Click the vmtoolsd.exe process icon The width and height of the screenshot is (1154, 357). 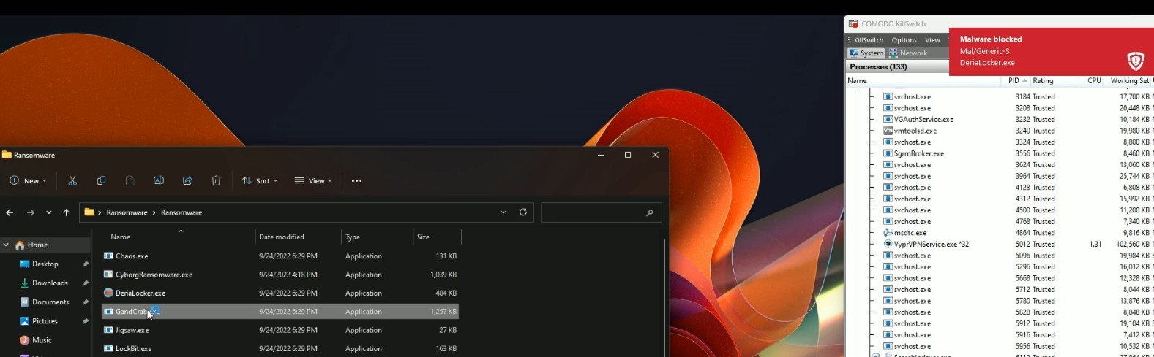pyautogui.click(x=888, y=131)
